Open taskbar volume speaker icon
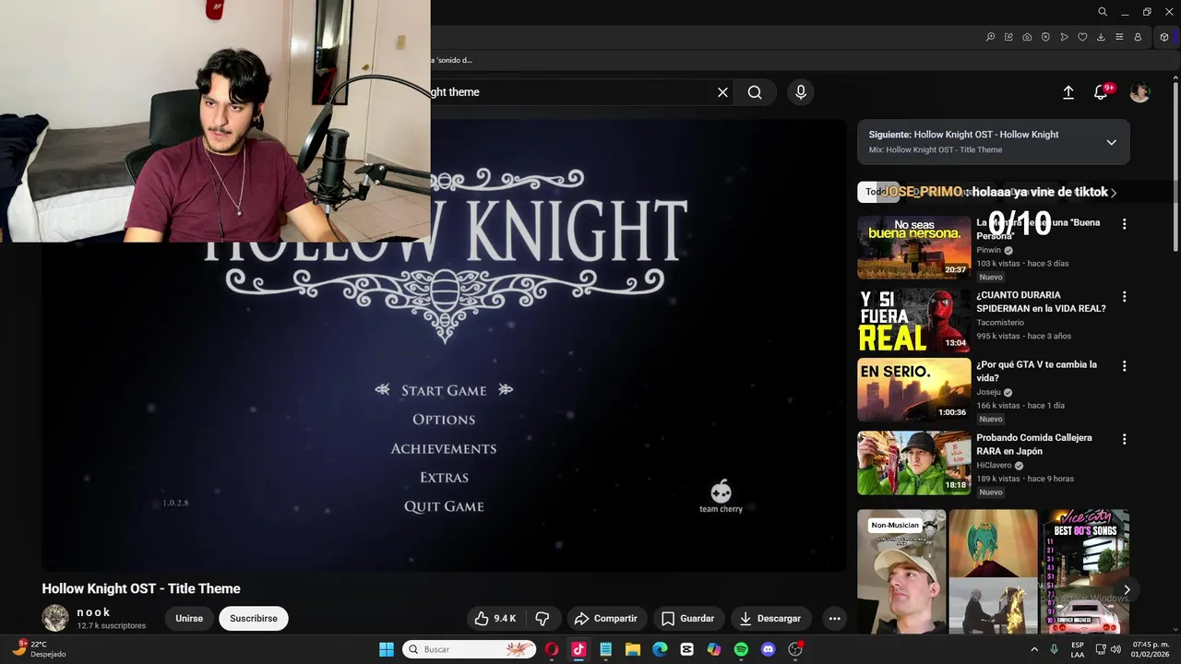1181x664 pixels. pyautogui.click(x=1115, y=649)
